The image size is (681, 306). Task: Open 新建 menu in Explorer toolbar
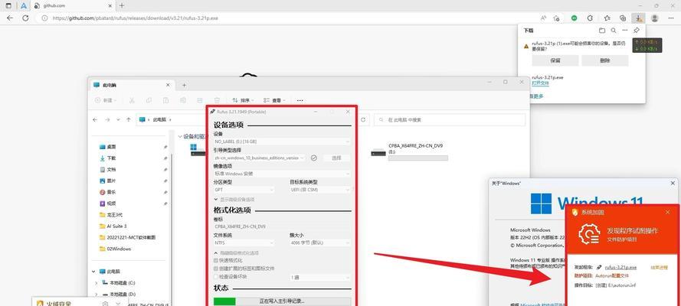coord(106,100)
